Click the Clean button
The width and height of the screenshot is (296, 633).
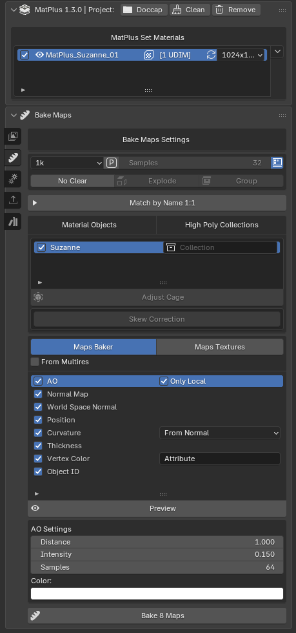(x=190, y=10)
